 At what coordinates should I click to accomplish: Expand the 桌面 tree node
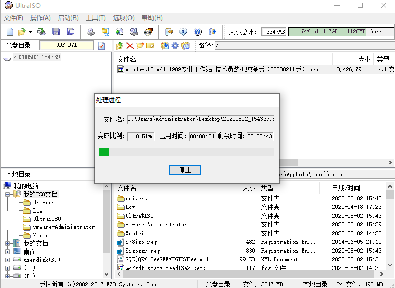click(7, 252)
